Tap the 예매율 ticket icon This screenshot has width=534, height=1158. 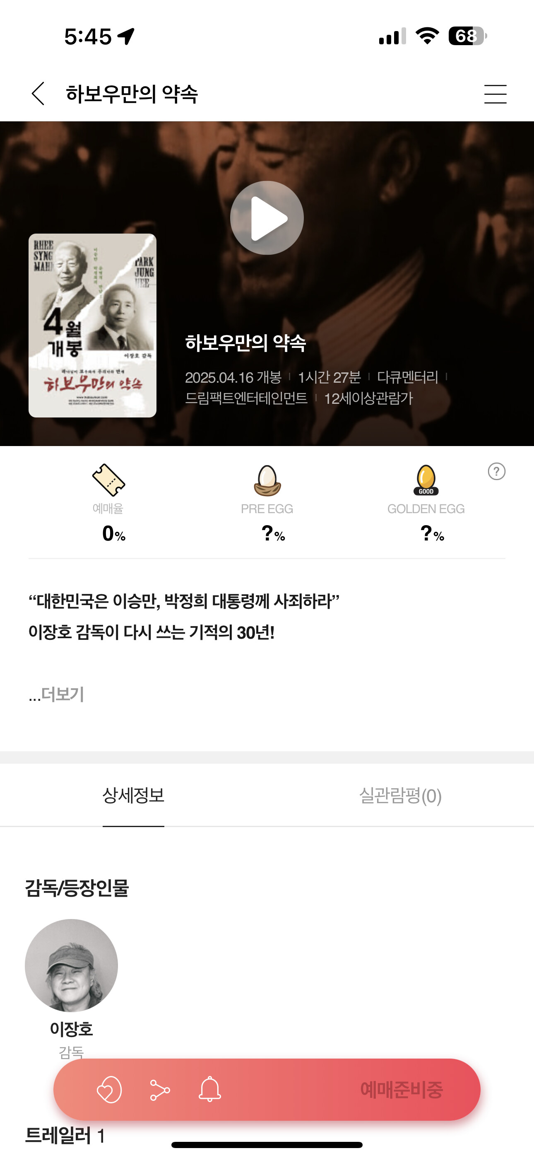coord(108,480)
